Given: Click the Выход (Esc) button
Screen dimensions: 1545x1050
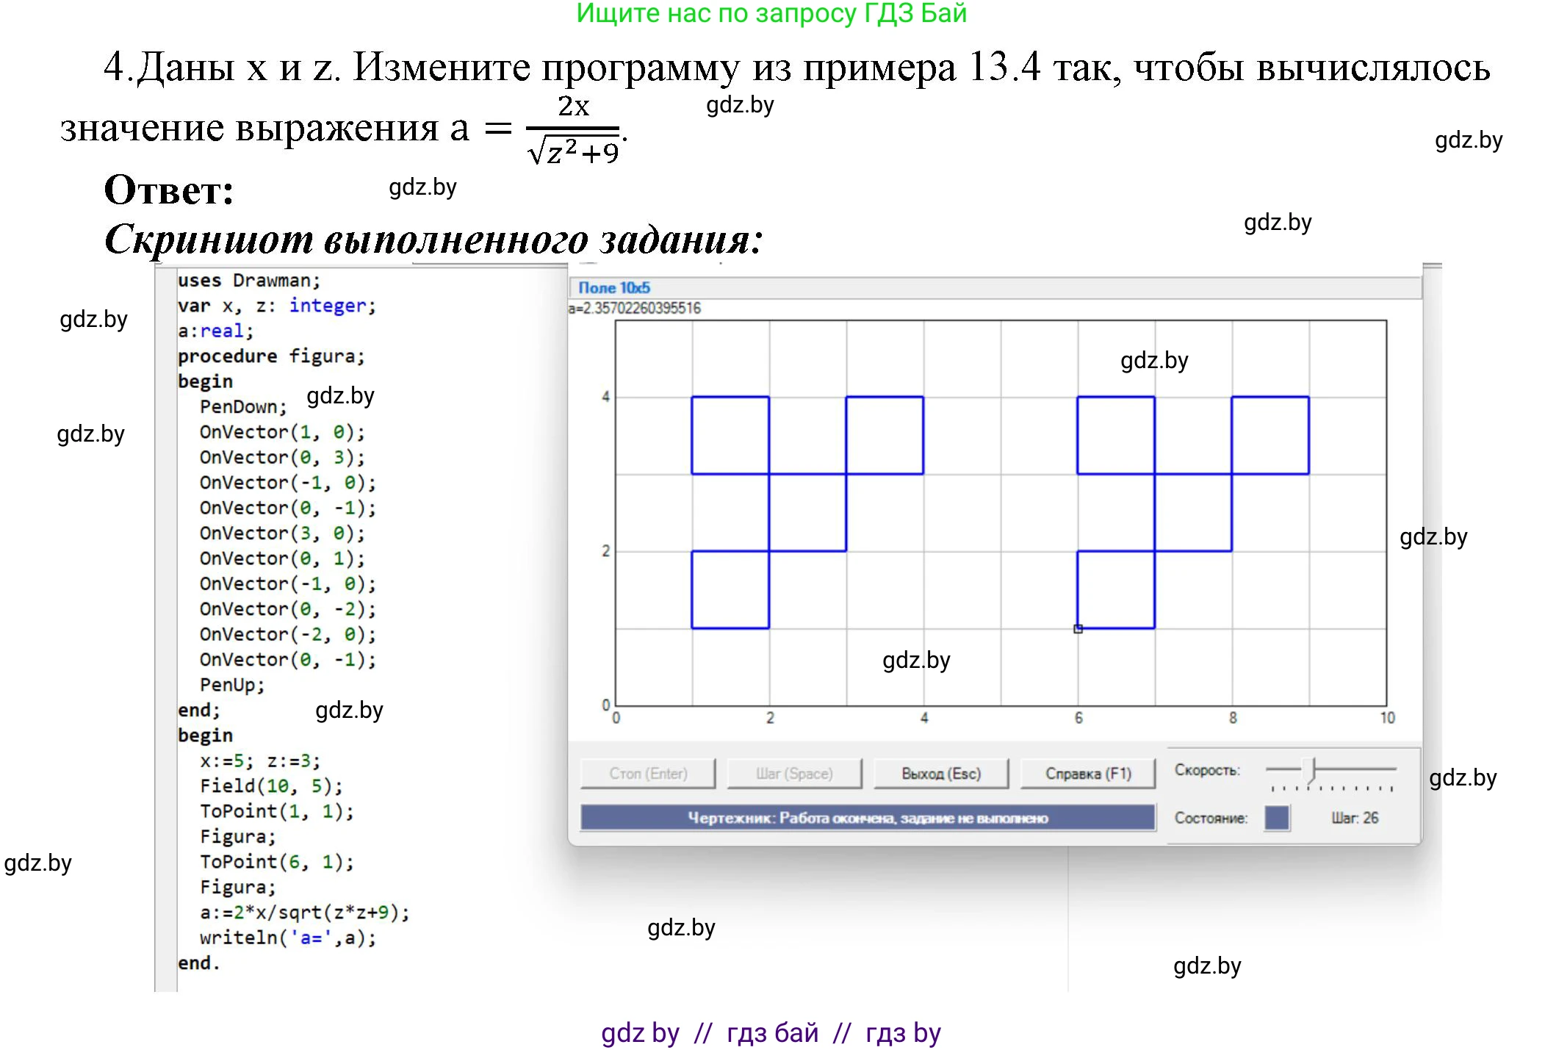Looking at the screenshot, I should [x=940, y=773].
